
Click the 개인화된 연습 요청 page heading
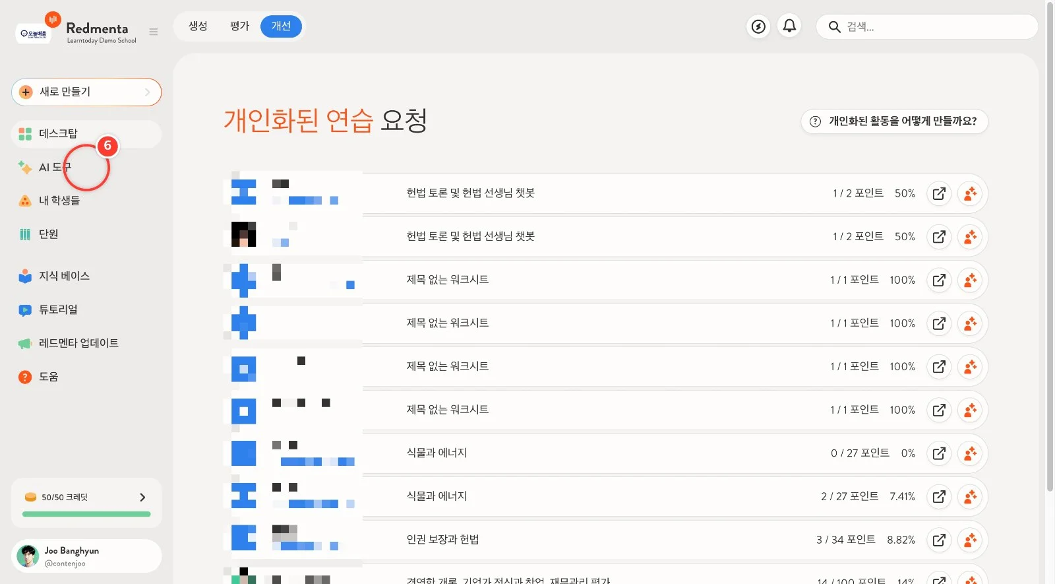(x=326, y=121)
